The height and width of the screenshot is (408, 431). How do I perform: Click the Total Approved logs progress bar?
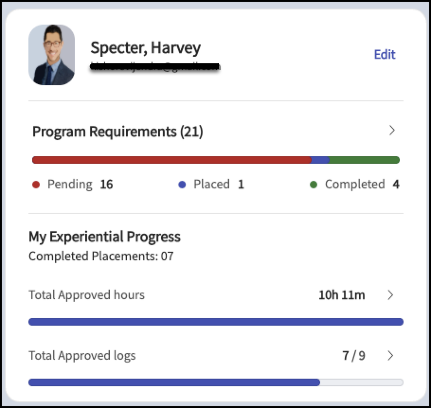coord(216,382)
